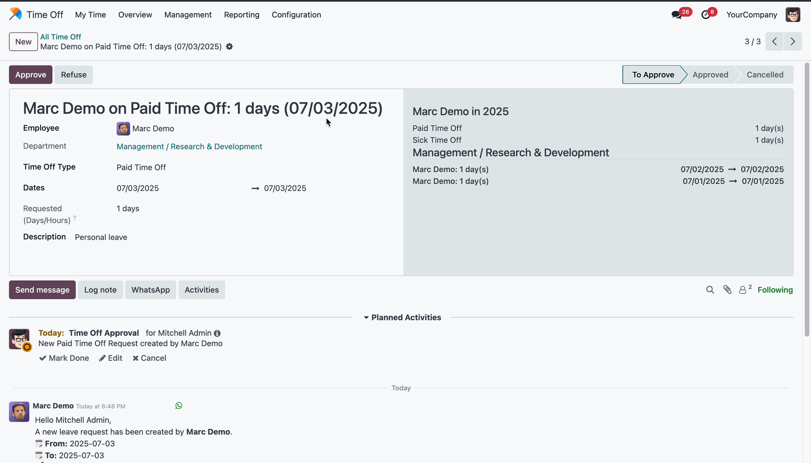Approve the time off request
811x463 pixels.
pos(30,75)
